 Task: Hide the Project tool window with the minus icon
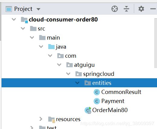[x=153, y=9]
